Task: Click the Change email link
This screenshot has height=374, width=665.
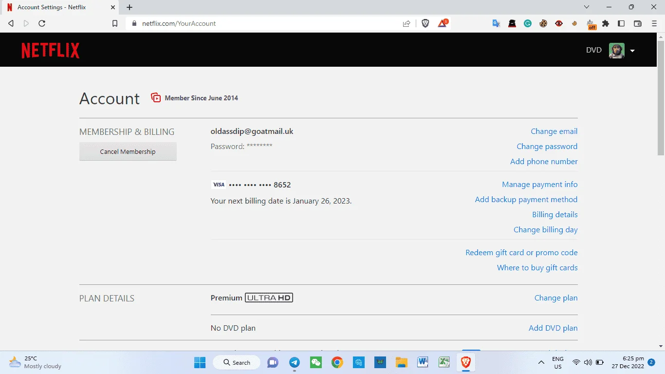Action: pyautogui.click(x=554, y=131)
